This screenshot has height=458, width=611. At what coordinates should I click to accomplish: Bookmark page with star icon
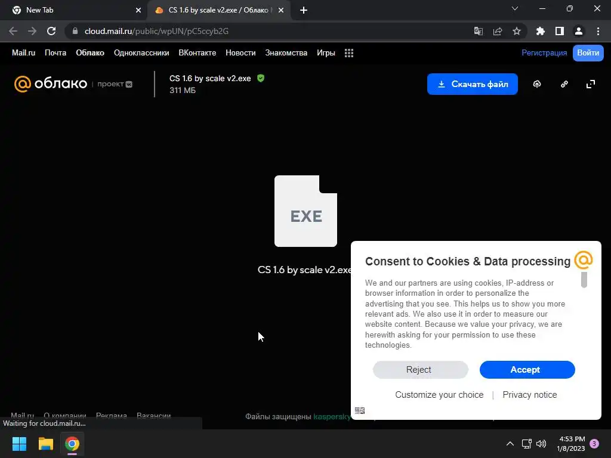[x=517, y=31]
